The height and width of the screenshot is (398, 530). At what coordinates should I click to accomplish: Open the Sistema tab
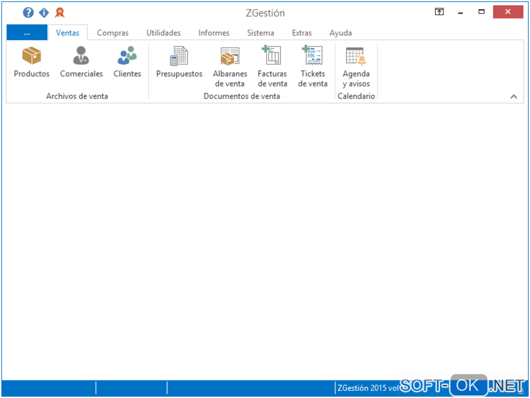(x=260, y=33)
